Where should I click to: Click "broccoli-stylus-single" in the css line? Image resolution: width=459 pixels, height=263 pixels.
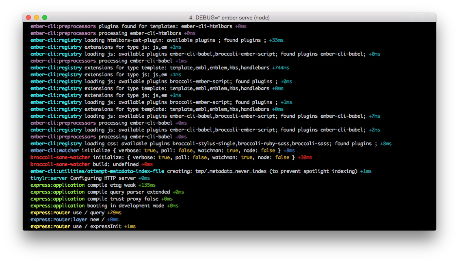tap(204, 144)
